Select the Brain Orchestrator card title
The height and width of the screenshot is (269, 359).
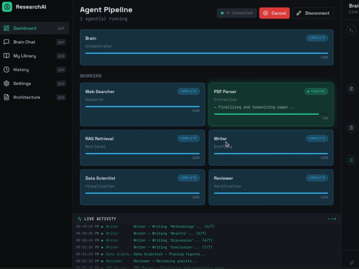point(91,38)
